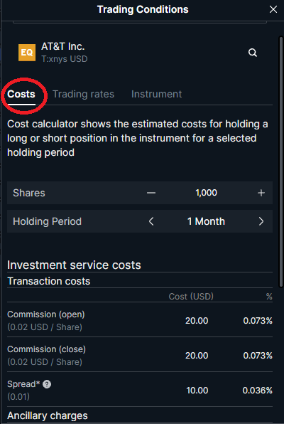
Task: Decrease shares with the minus icon
Action: tap(151, 193)
